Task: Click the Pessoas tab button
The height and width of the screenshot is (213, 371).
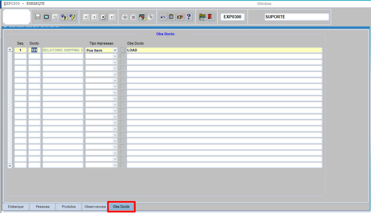Action: click(42, 207)
